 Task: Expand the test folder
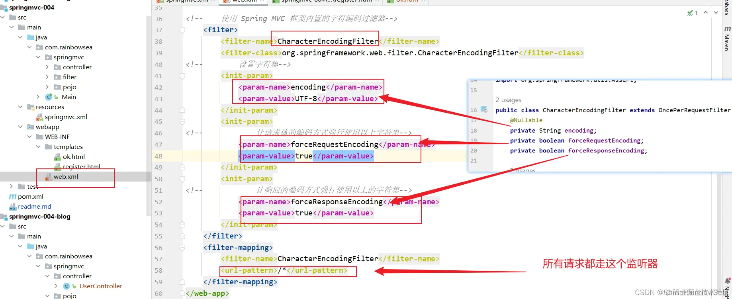pos(11,186)
